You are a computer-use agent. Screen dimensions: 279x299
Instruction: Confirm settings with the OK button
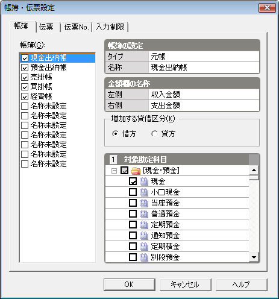(130, 285)
